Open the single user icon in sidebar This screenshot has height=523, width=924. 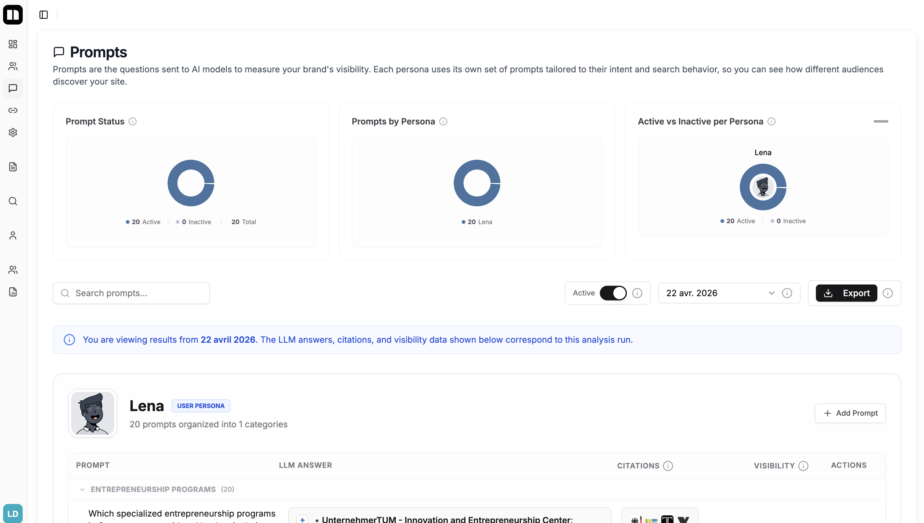[13, 235]
